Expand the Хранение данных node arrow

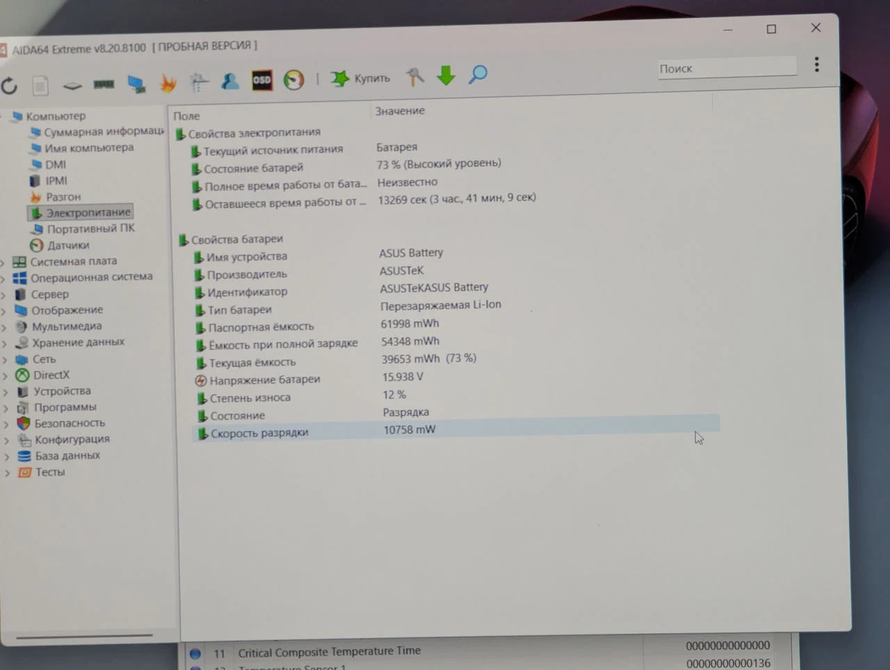click(4, 343)
